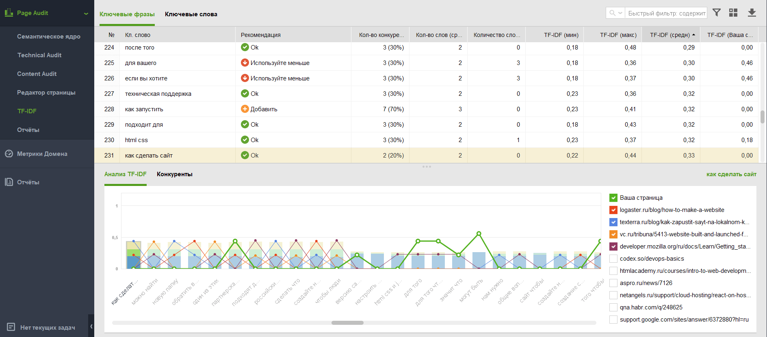Click the как сделать сайт heading link
The height and width of the screenshot is (337, 767).
[x=731, y=174]
